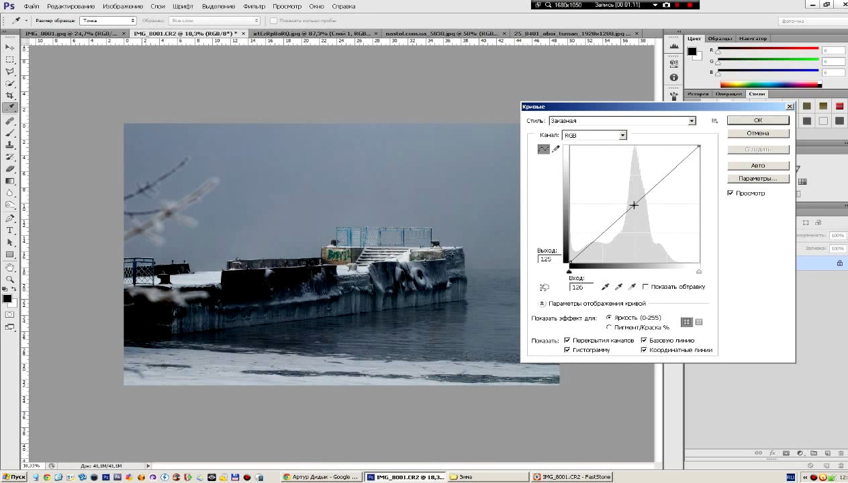Select the Crop tool in toolbar
This screenshot has width=848, height=483.
[10, 95]
